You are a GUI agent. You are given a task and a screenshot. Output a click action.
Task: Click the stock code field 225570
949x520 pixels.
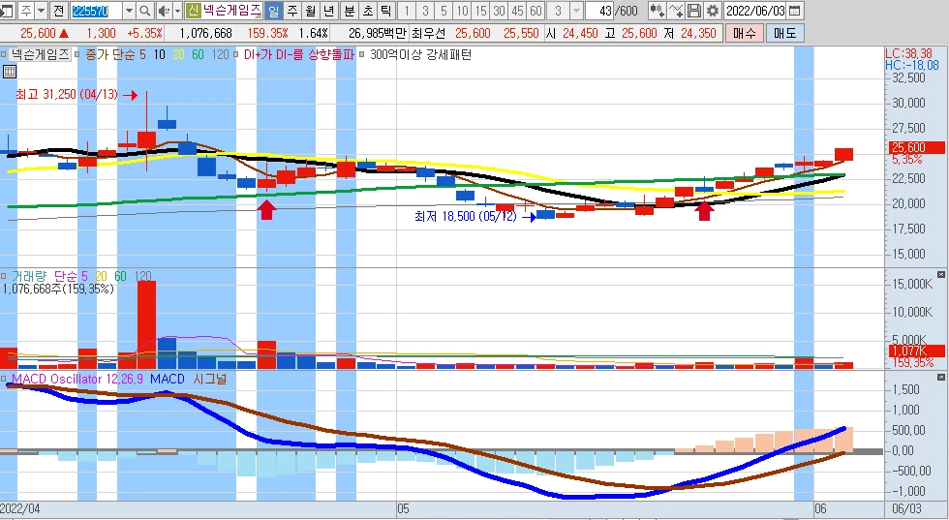tap(96, 11)
